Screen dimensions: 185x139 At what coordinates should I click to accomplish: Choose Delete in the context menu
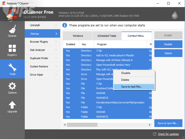click(x=134, y=80)
